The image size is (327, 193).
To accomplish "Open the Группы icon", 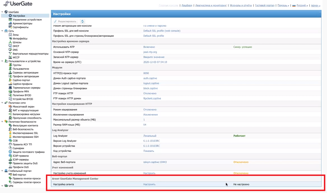I will point(10,65).
